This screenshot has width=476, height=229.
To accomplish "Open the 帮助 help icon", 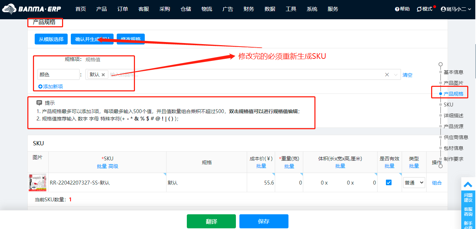I will click(402, 9).
